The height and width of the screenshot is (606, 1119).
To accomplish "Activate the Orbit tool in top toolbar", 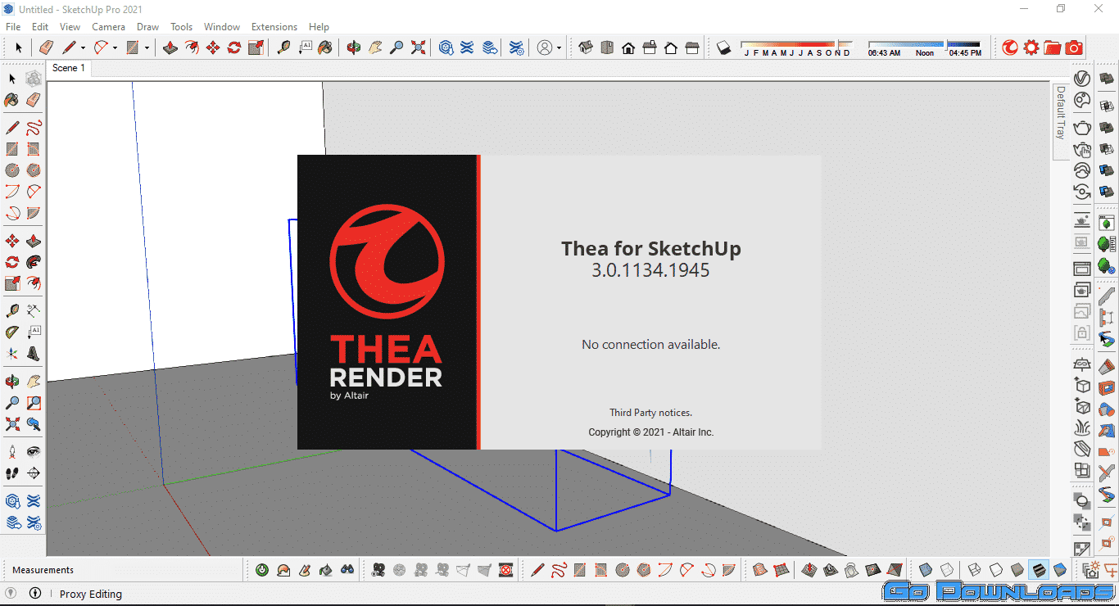I will (x=353, y=47).
